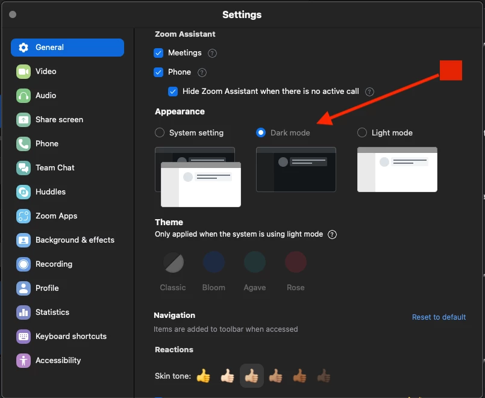Screen dimensions: 485x398
Task: Click the Audio headphones icon
Action: 23,96
